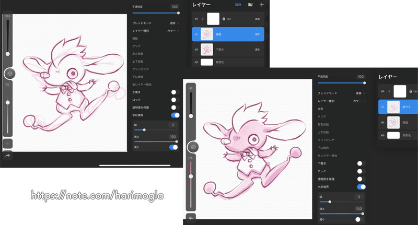This screenshot has height=225, width=418.
Task: Click the lock icon on left window's tex layer
Action: coord(224,19)
